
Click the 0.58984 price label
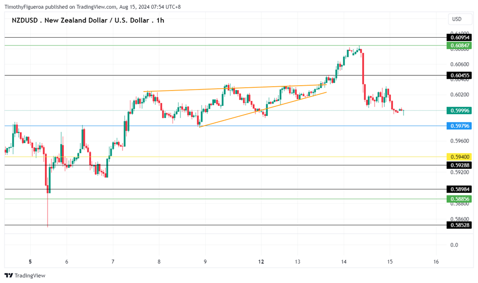[459, 189]
